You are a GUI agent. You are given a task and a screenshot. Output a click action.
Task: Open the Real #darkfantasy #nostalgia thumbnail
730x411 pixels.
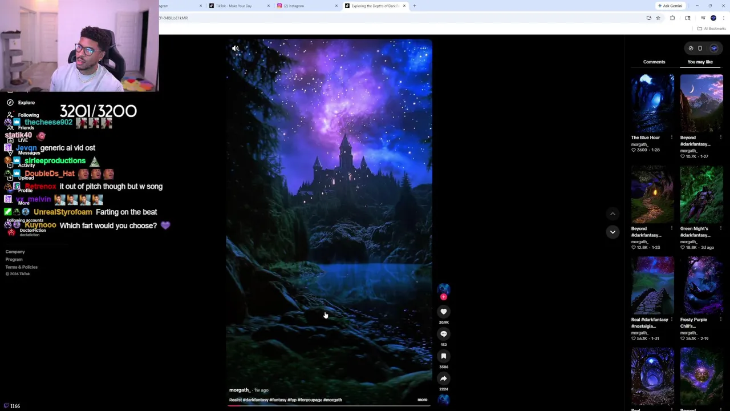[x=652, y=285]
